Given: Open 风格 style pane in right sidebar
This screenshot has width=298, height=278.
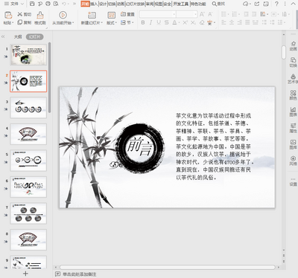Looking at the screenshot, I should (x=293, y=161).
